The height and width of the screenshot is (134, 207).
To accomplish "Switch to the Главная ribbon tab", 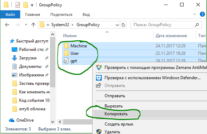I will pos(33,14).
